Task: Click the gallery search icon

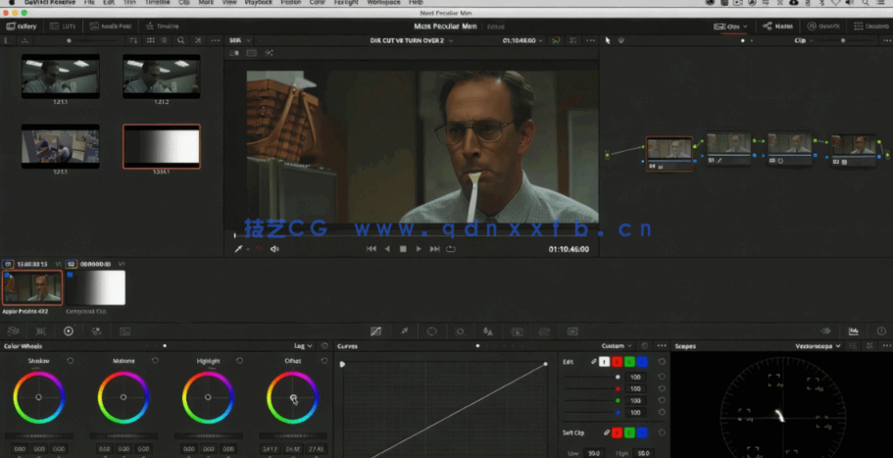Action: [x=180, y=40]
